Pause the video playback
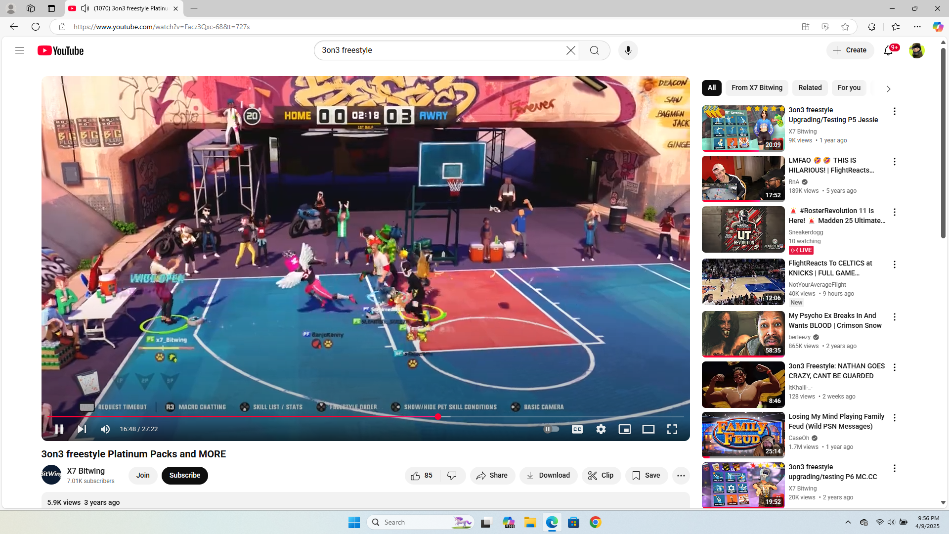 pos(59,429)
